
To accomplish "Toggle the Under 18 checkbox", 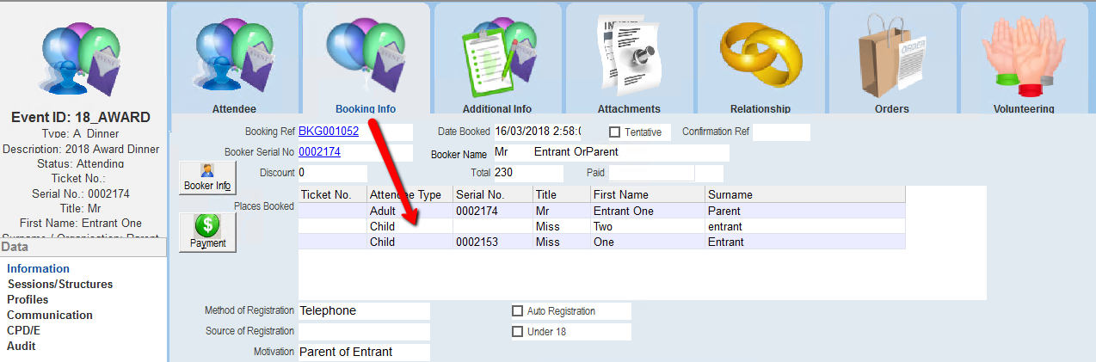I will coord(517,332).
